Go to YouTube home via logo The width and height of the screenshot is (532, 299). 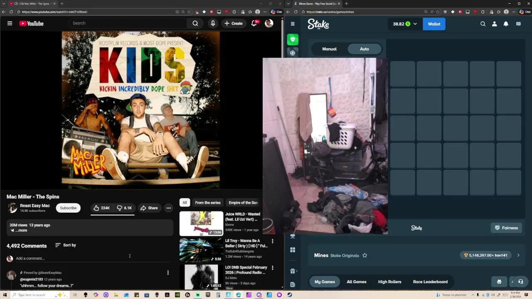pyautogui.click(x=31, y=23)
